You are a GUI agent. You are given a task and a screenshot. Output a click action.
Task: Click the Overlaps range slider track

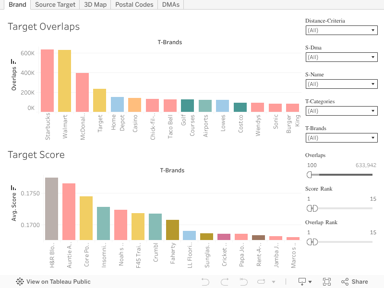point(341,175)
